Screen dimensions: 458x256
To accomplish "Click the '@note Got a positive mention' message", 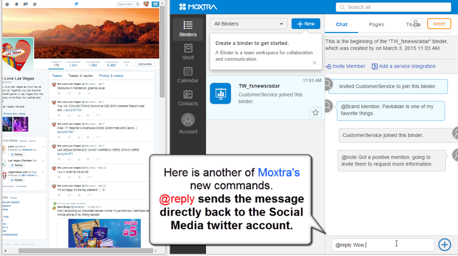I will (391, 160).
